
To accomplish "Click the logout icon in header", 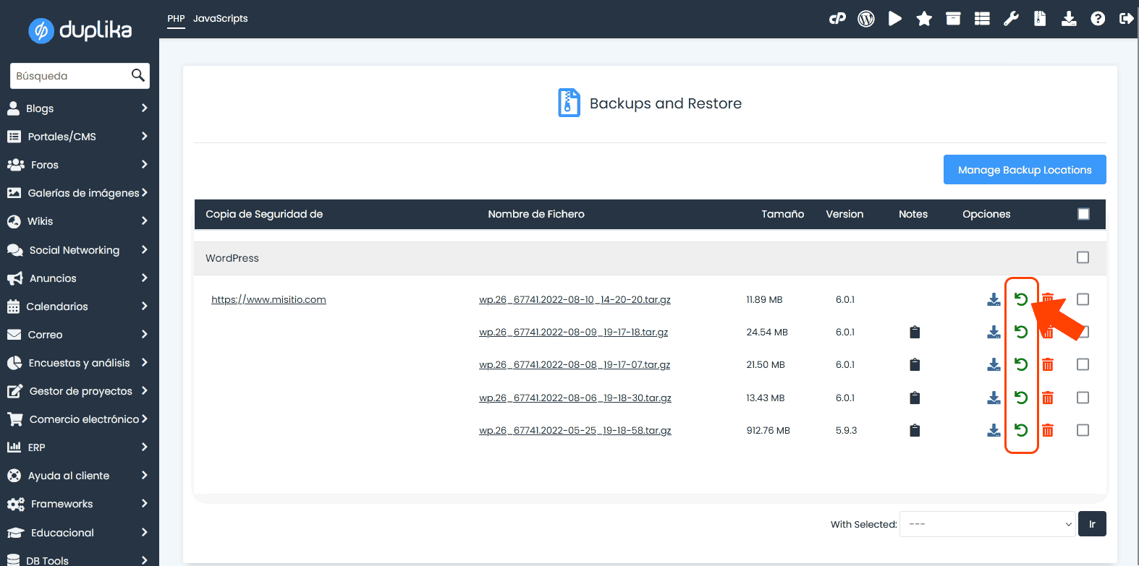I will click(1126, 19).
